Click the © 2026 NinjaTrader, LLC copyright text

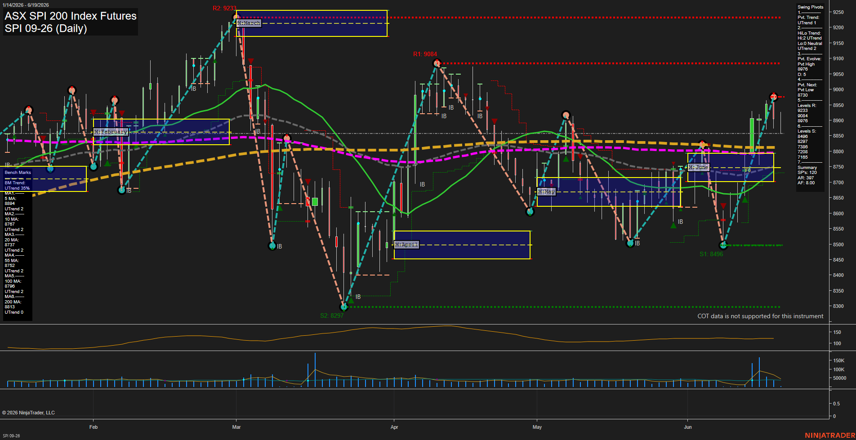tap(28, 413)
